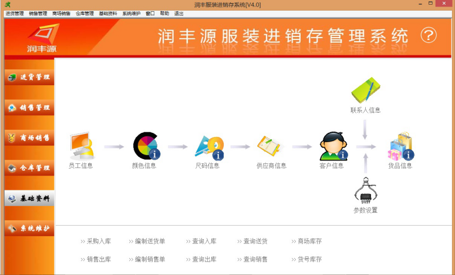Click the 查询出库 shortcut link
Screen dimensions: 455x275
click(204, 259)
